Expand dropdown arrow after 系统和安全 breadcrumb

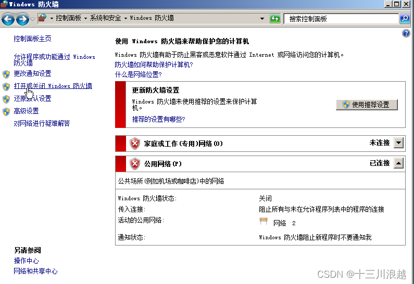click(126, 18)
